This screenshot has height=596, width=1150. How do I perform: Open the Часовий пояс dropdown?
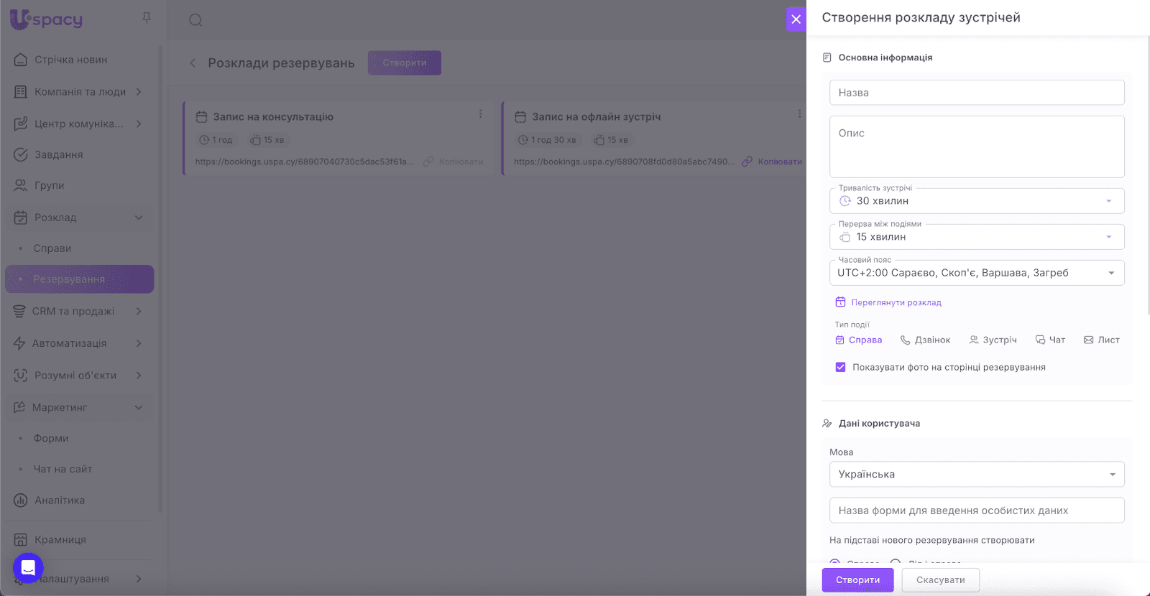pos(977,273)
